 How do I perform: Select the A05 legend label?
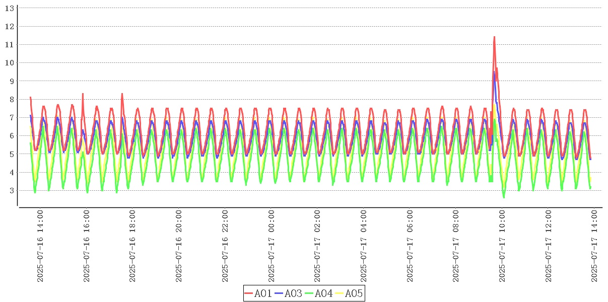point(354,293)
